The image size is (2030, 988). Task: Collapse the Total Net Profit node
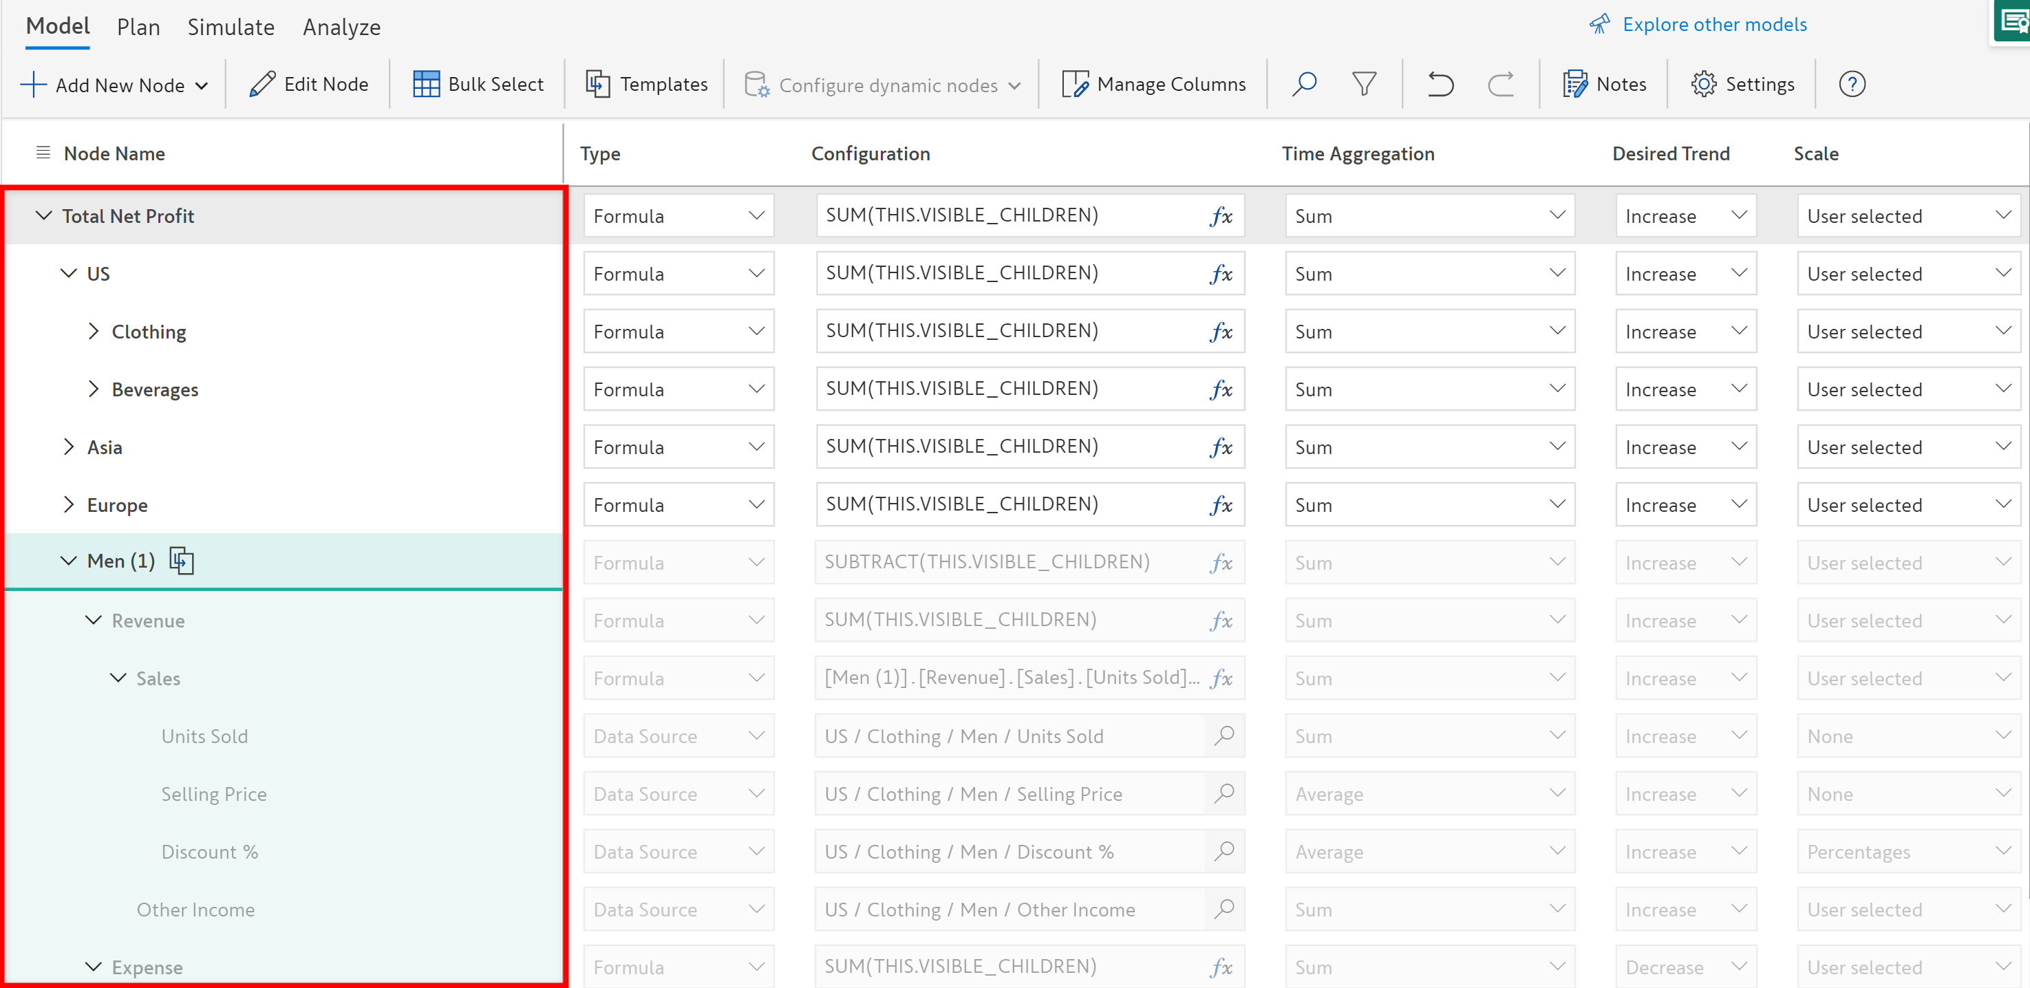coord(44,215)
